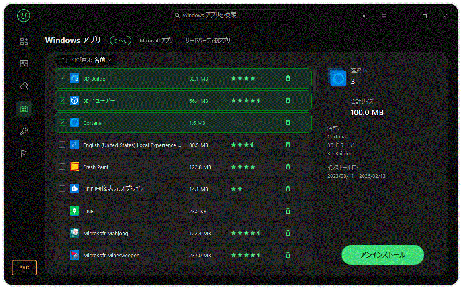Click the HEIF 画像表示オプション app name
This screenshot has width=462, height=289.
(x=113, y=189)
